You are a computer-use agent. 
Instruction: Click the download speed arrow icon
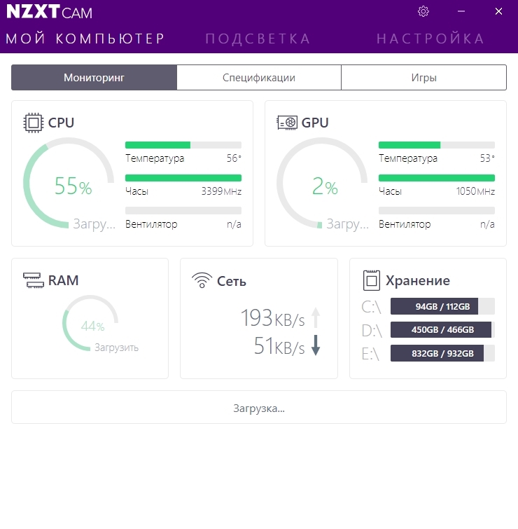(316, 345)
